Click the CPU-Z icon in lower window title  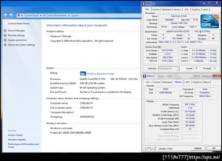[x=144, y=76]
